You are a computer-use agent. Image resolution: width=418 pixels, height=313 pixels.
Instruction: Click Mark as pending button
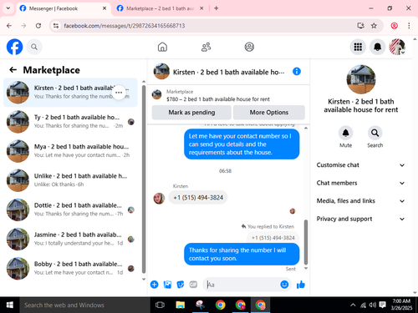pyautogui.click(x=191, y=113)
